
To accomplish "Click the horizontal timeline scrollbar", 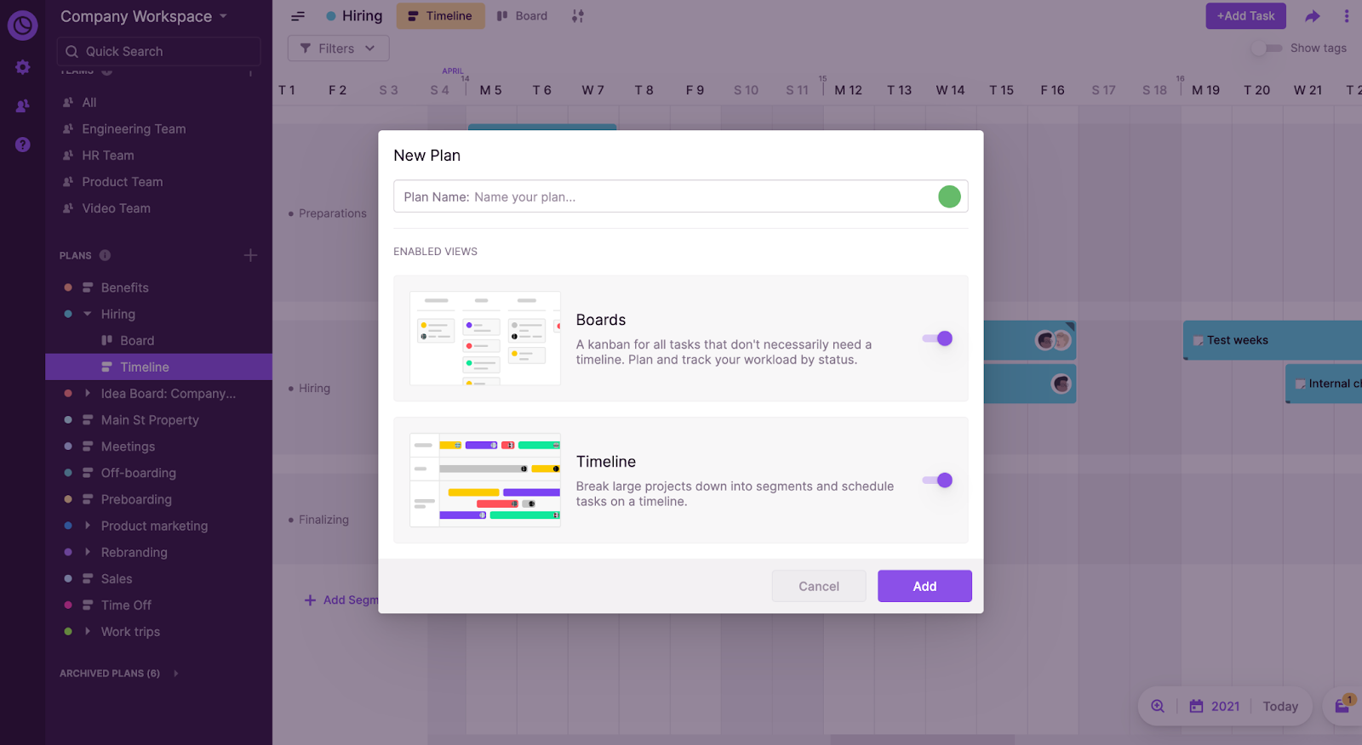I will [923, 740].
